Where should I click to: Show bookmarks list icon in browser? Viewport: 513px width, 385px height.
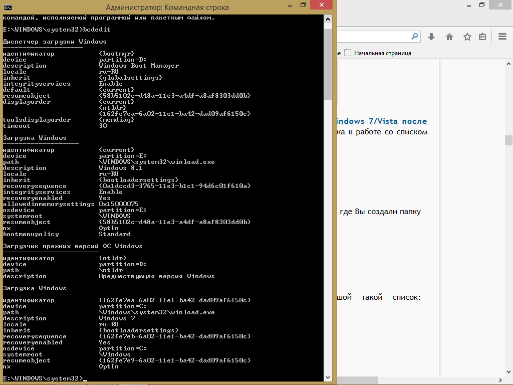click(482, 37)
